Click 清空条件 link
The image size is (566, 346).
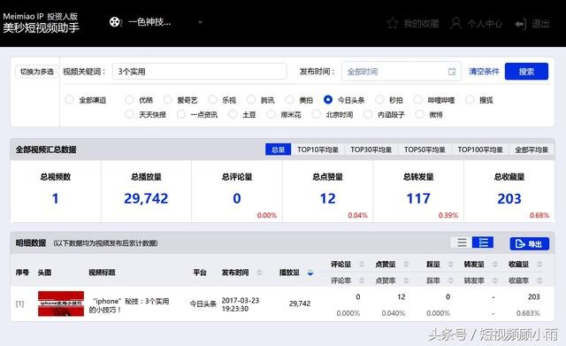484,72
